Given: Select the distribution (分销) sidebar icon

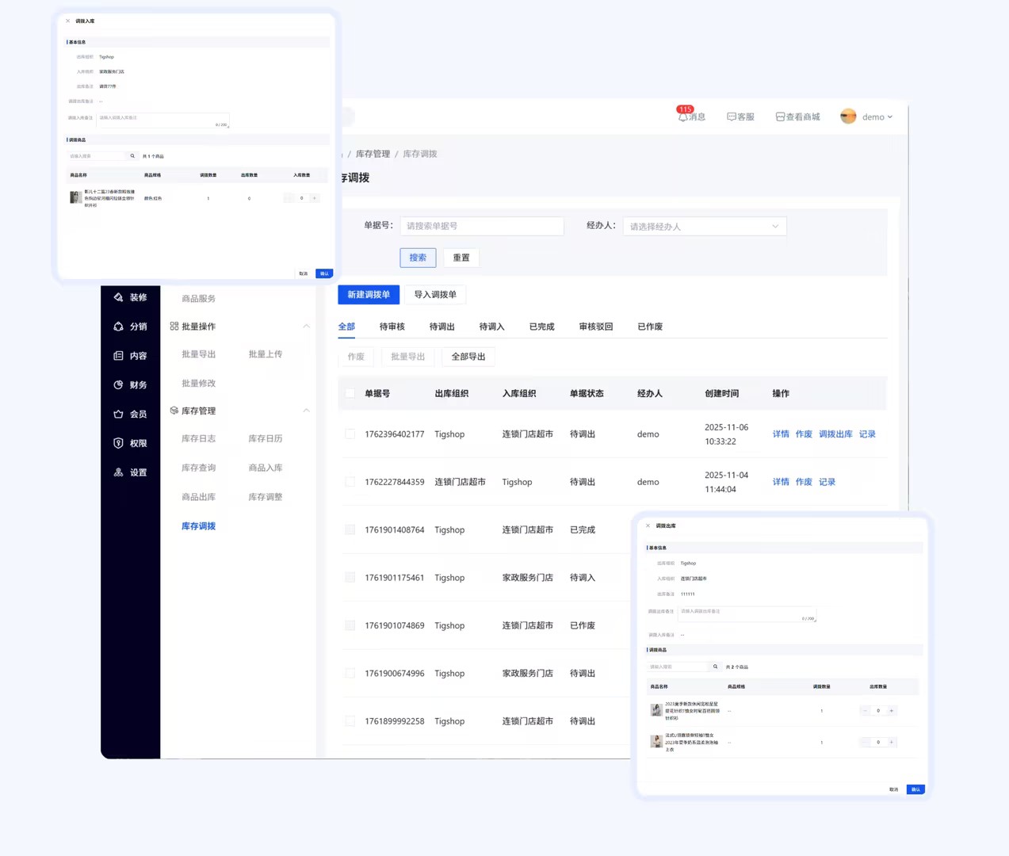Looking at the screenshot, I should pyautogui.click(x=118, y=327).
